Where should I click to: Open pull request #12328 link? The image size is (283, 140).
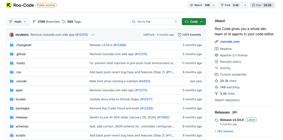click(x=147, y=108)
